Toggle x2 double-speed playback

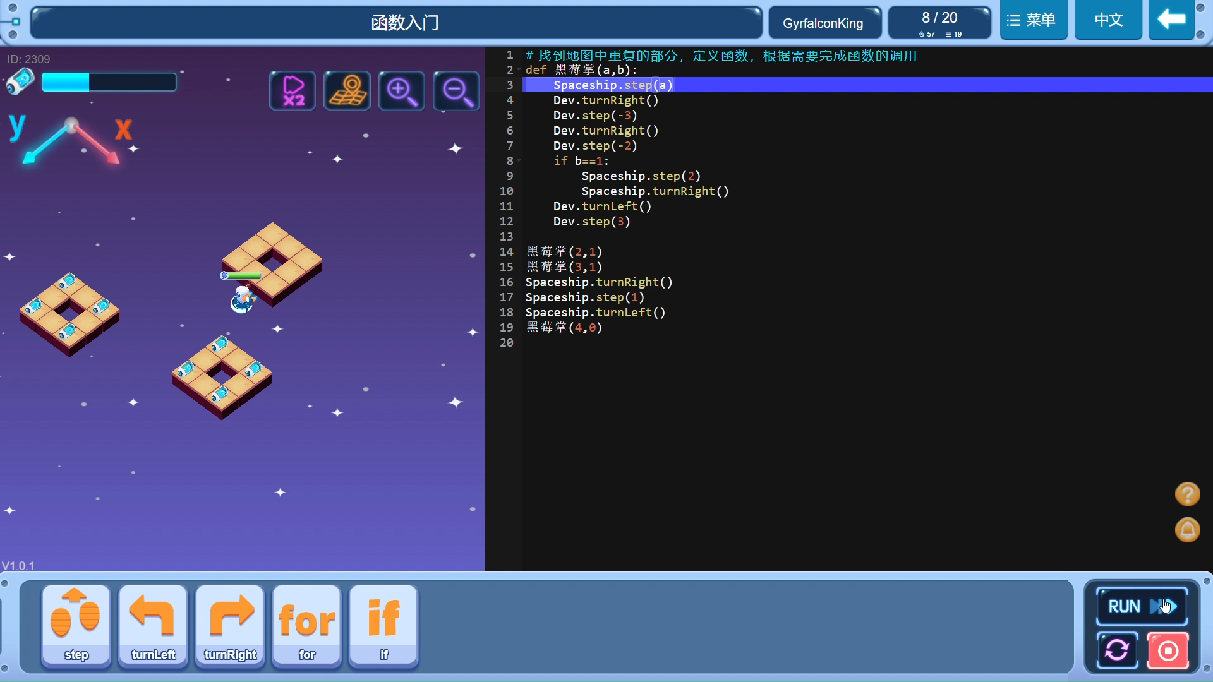[x=291, y=90]
